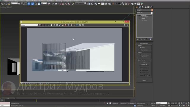Click the Animate All button
This screenshot has width=190, height=107.
[x=144, y=64]
